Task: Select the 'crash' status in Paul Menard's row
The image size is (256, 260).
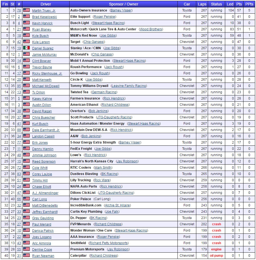Action: 216,224
